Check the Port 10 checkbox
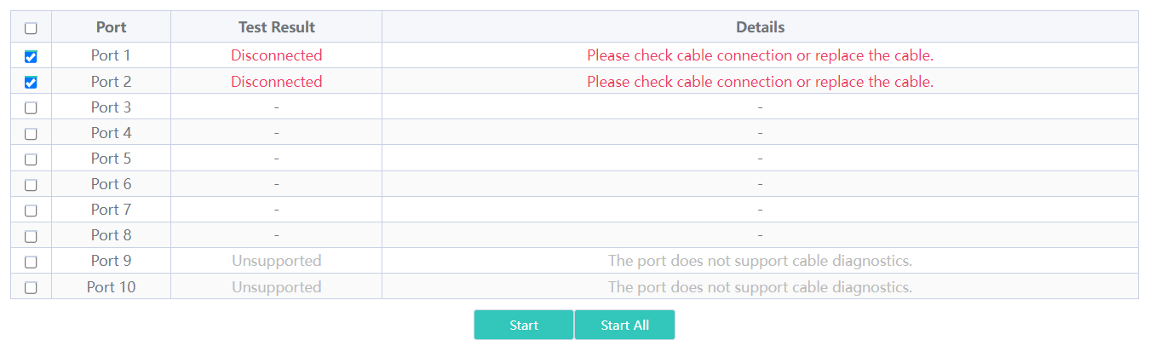This screenshot has height=352, width=1155. click(31, 288)
